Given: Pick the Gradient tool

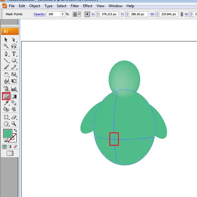Looking at the screenshot, I should (x=14, y=97).
